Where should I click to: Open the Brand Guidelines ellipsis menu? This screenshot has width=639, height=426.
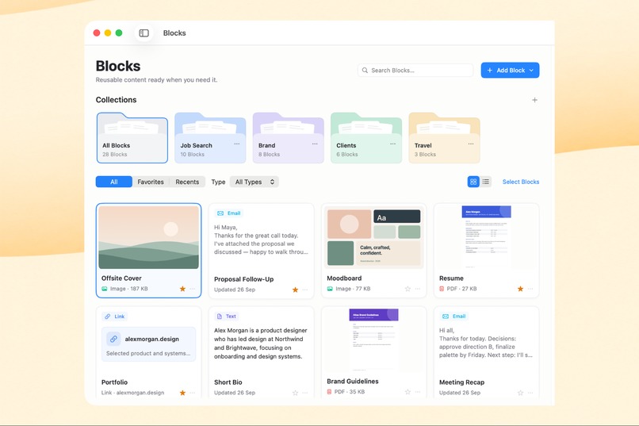pyautogui.click(x=418, y=392)
